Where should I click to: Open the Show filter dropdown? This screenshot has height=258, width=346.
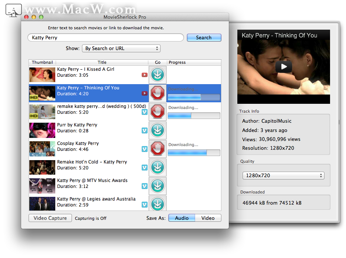(121, 48)
